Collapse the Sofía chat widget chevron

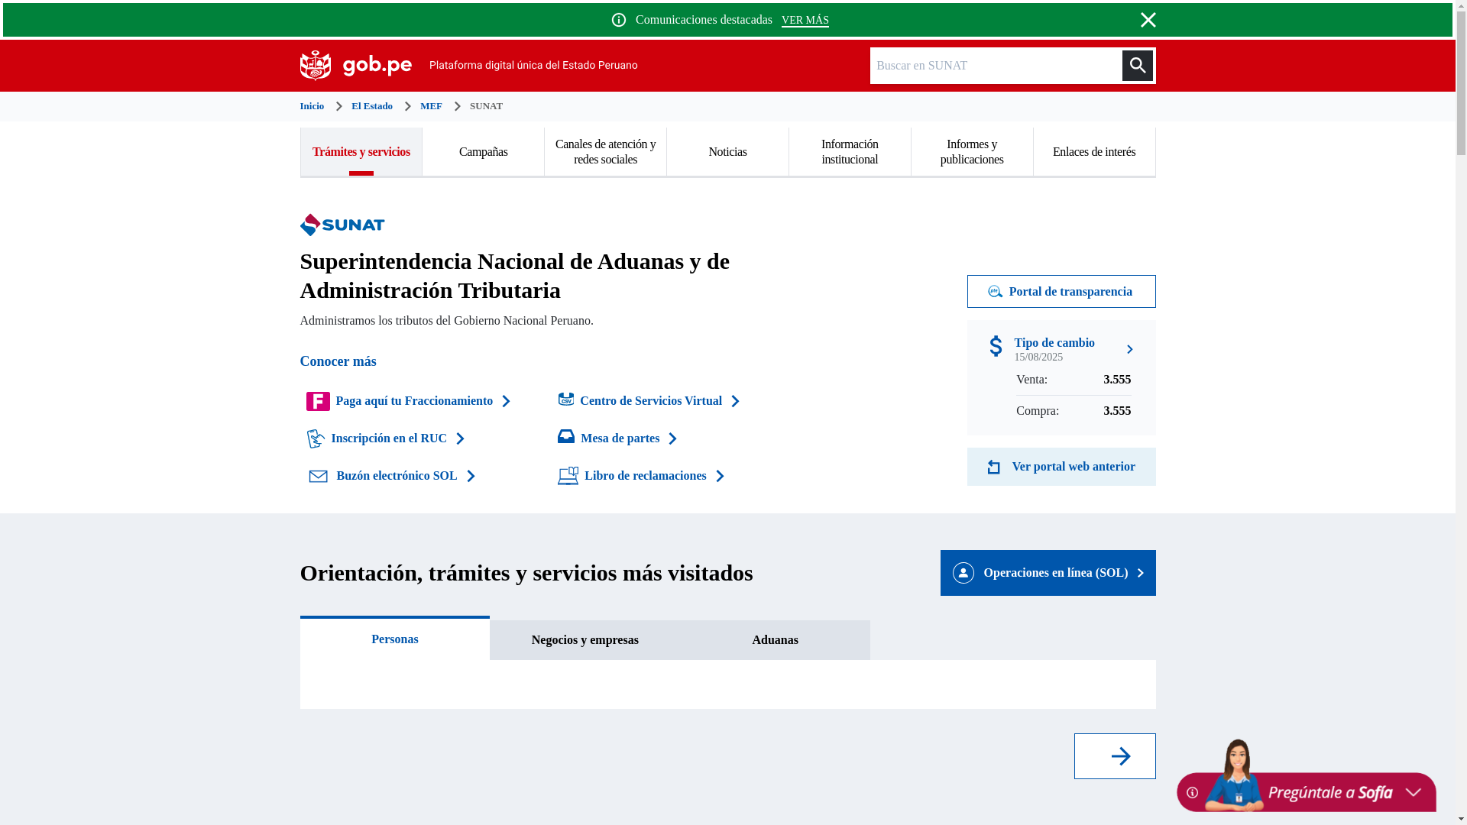pos(1413,793)
